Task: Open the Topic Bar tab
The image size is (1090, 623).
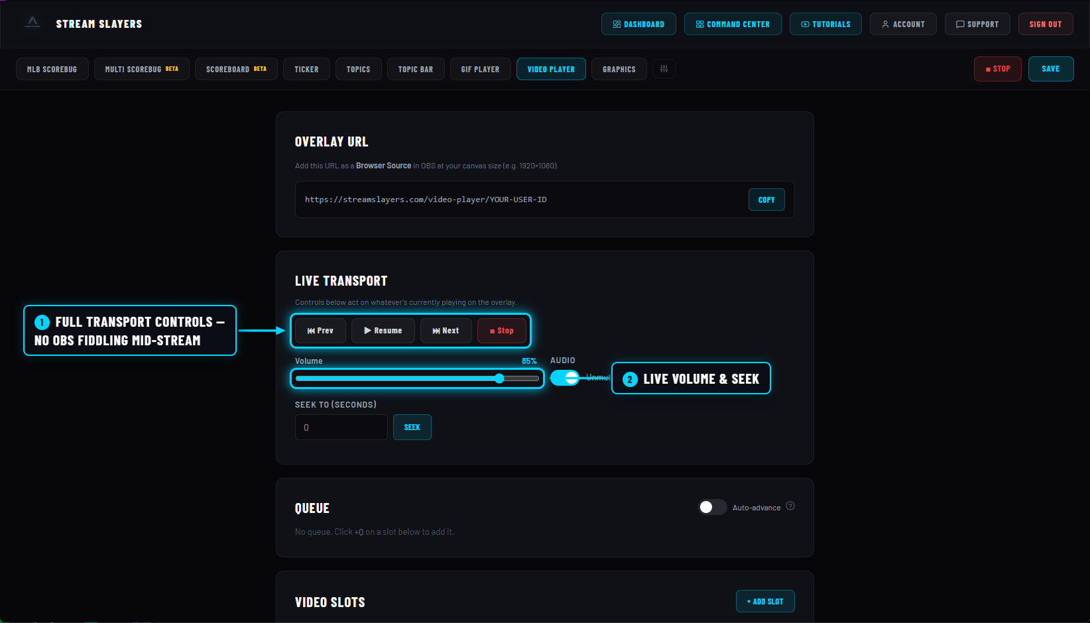Action: 416,69
